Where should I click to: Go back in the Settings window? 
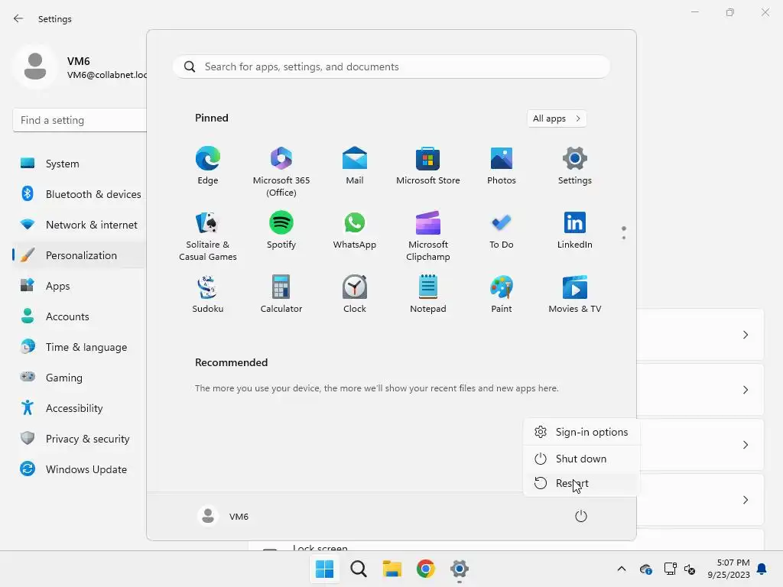[x=18, y=18]
